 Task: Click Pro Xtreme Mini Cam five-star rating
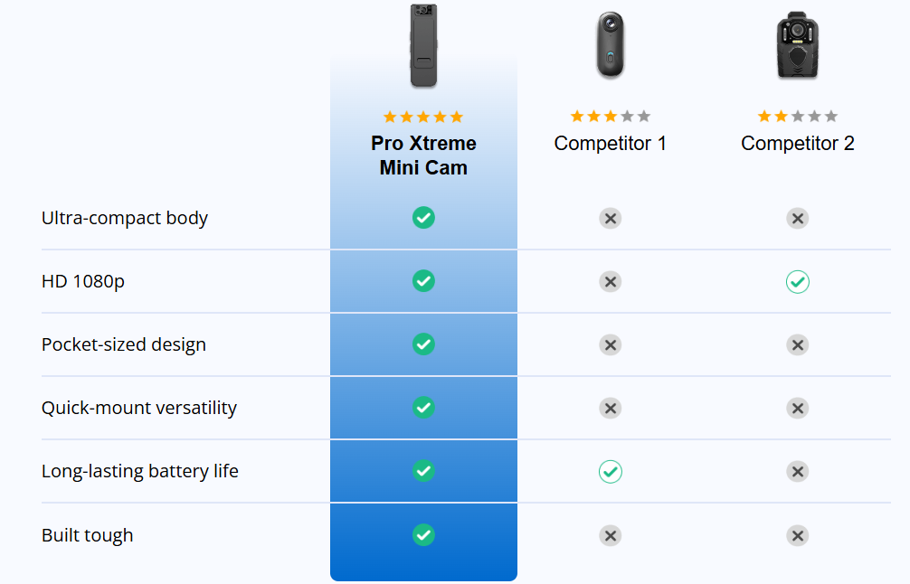click(x=423, y=117)
